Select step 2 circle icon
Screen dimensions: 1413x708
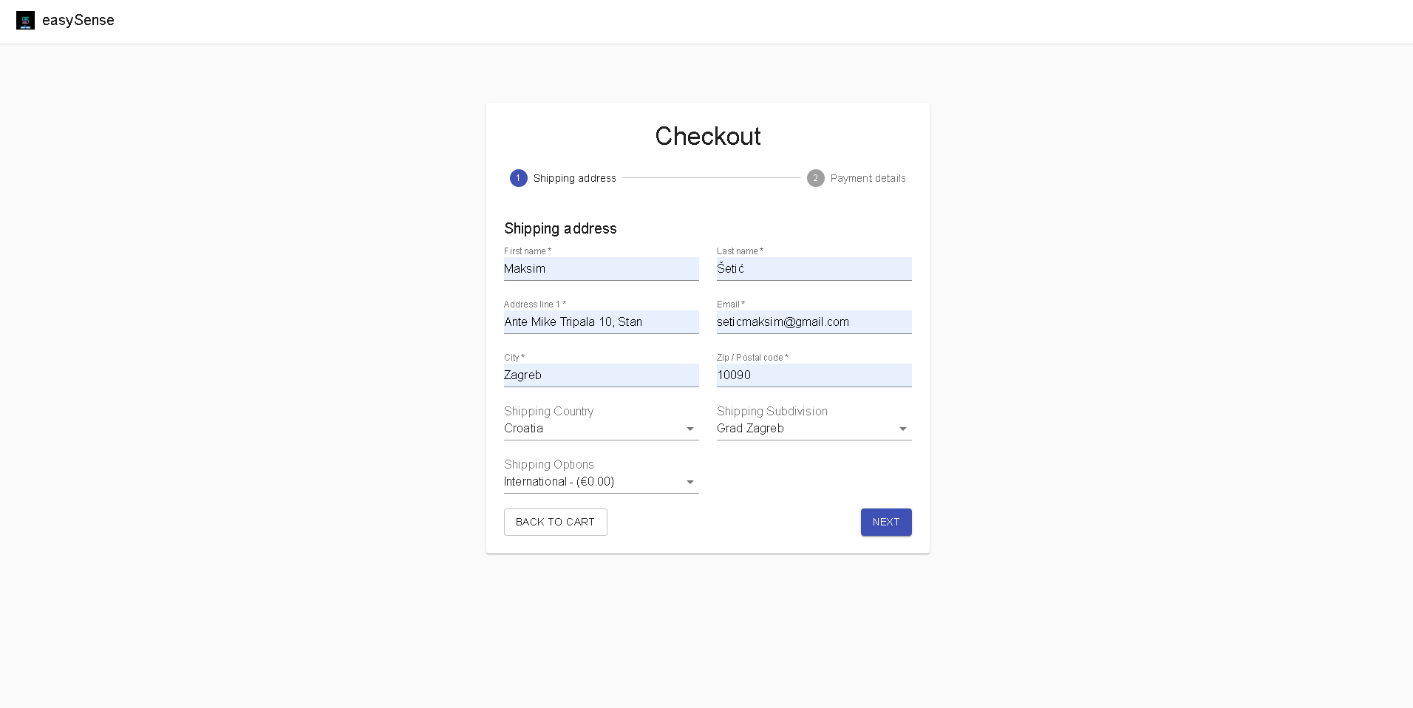pos(815,178)
